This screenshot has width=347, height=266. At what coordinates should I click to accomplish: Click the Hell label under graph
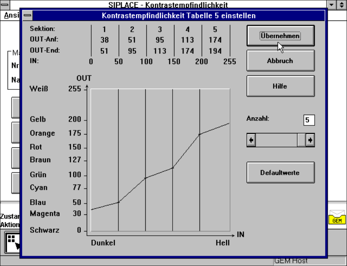tap(223, 243)
